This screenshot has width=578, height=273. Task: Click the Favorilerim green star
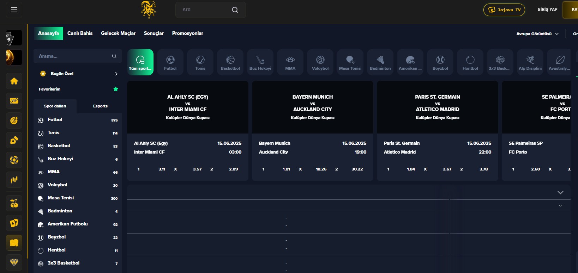[116, 89]
